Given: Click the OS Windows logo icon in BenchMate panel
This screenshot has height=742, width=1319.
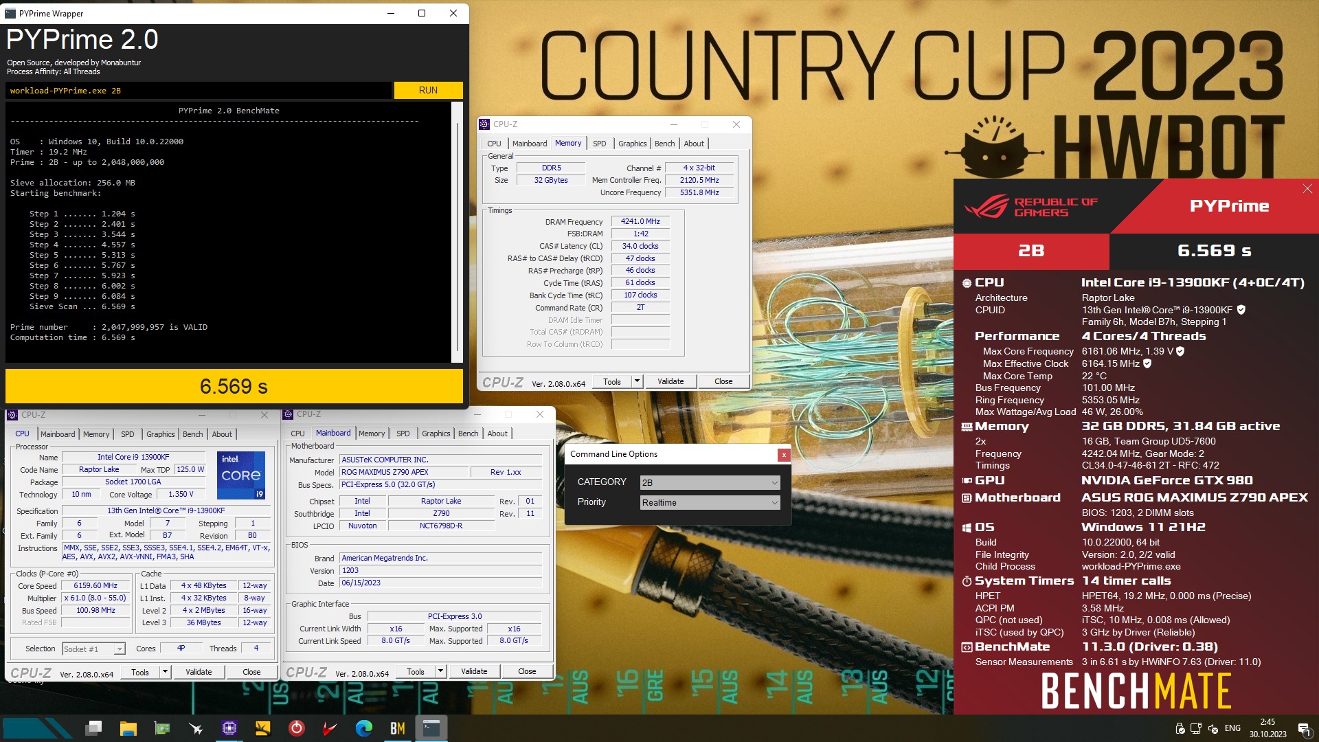Looking at the screenshot, I should point(967,528).
